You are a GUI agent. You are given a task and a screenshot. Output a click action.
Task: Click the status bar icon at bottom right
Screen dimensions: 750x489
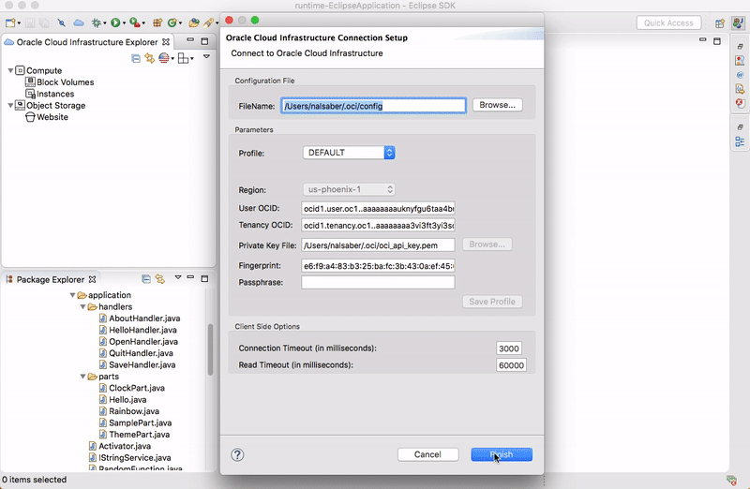pos(731,480)
